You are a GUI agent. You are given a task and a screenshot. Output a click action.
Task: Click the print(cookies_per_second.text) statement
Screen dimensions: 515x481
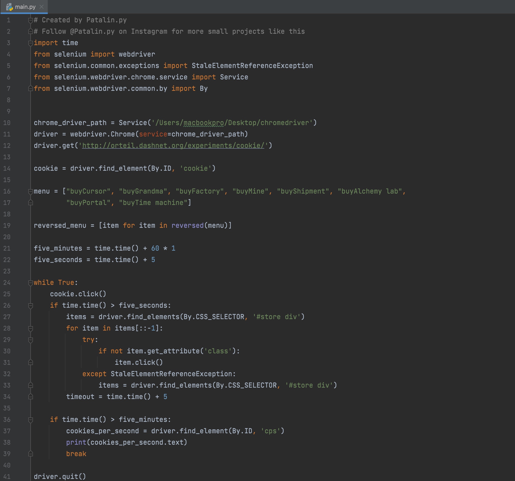(x=127, y=442)
